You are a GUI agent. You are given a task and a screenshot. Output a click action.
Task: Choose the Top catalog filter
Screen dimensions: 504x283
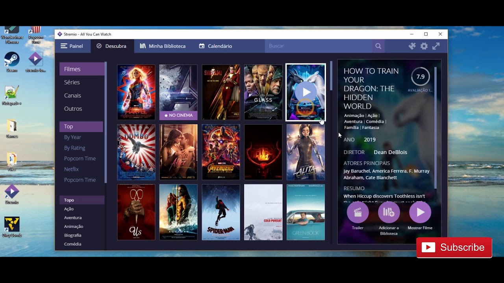pyautogui.click(x=81, y=127)
